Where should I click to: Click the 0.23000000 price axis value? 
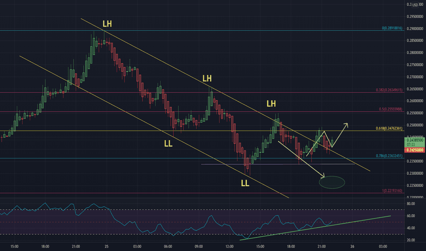[415, 173]
